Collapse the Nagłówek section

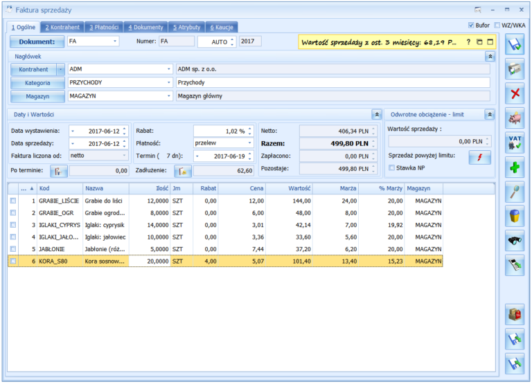pos(490,57)
